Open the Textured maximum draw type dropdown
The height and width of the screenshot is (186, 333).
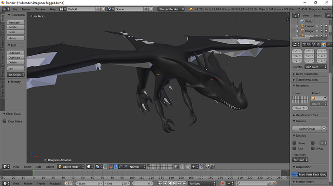(x=300, y=160)
